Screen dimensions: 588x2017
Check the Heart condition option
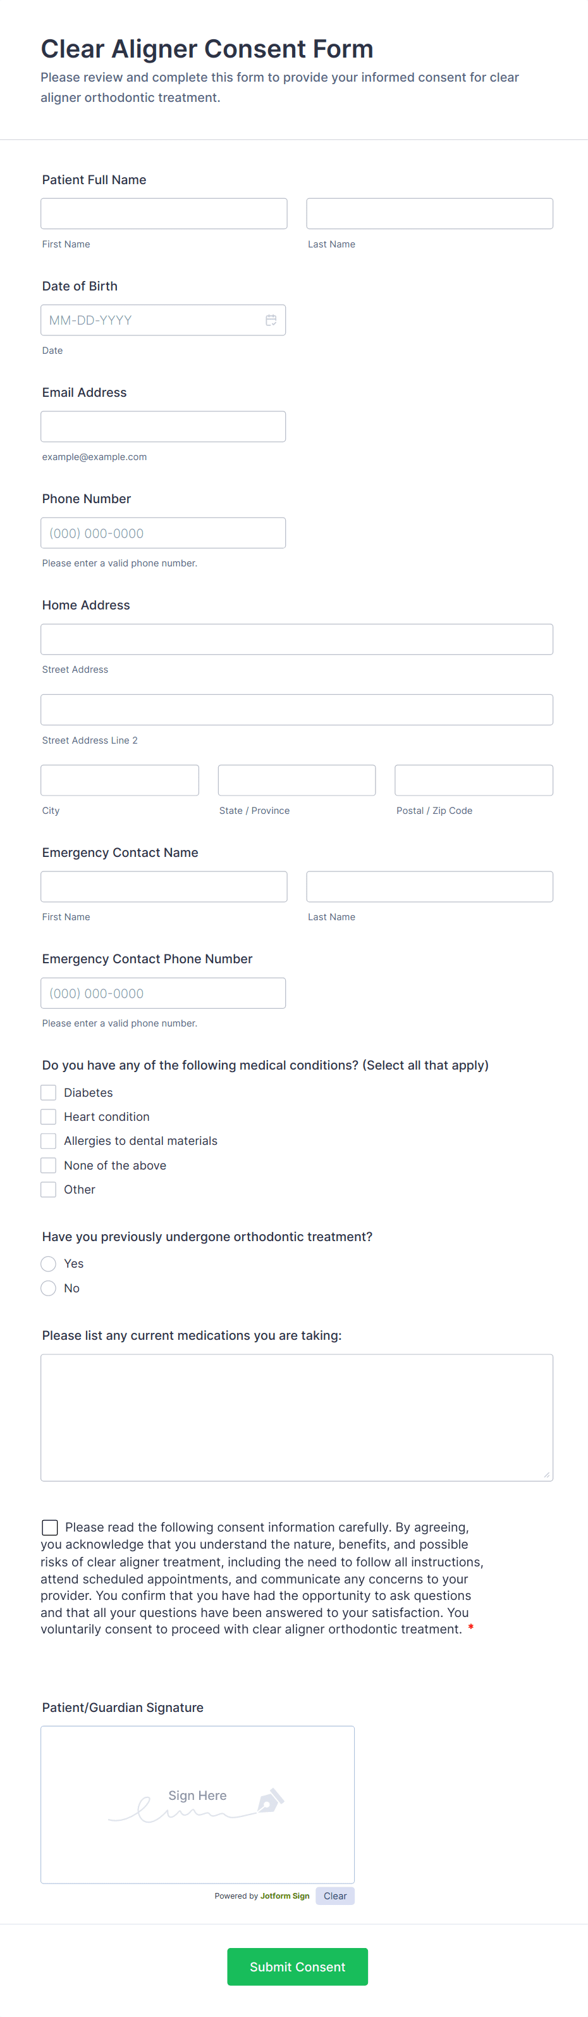tap(49, 1116)
